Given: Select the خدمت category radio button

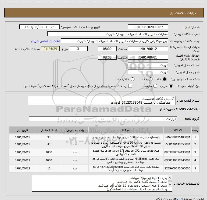Looking at the screenshot, I should pyautogui.click(x=151, y=79).
